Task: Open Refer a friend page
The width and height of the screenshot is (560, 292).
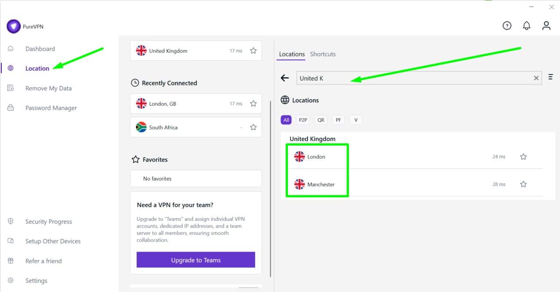Action: pyautogui.click(x=43, y=261)
